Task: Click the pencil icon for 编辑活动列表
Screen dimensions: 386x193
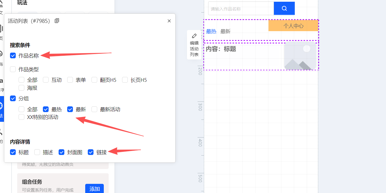Action: coord(194,36)
